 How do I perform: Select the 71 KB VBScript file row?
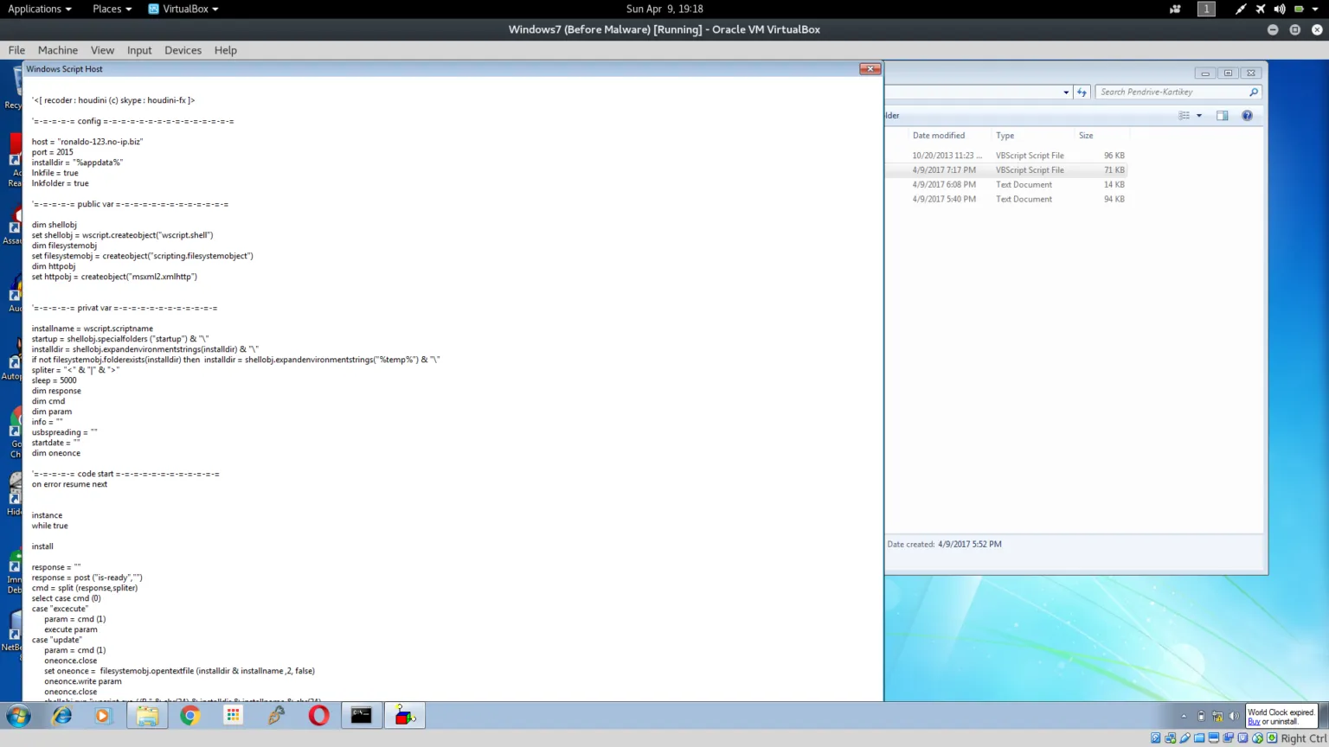[1006, 170]
